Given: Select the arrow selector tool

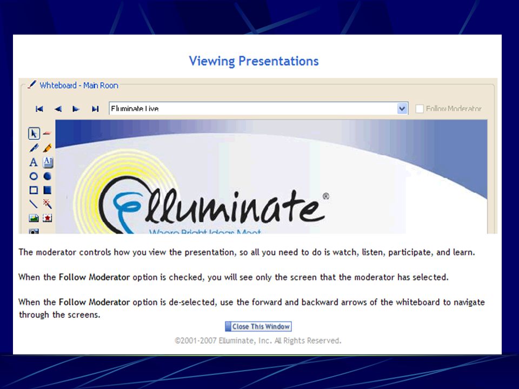Looking at the screenshot, I should (34, 133).
